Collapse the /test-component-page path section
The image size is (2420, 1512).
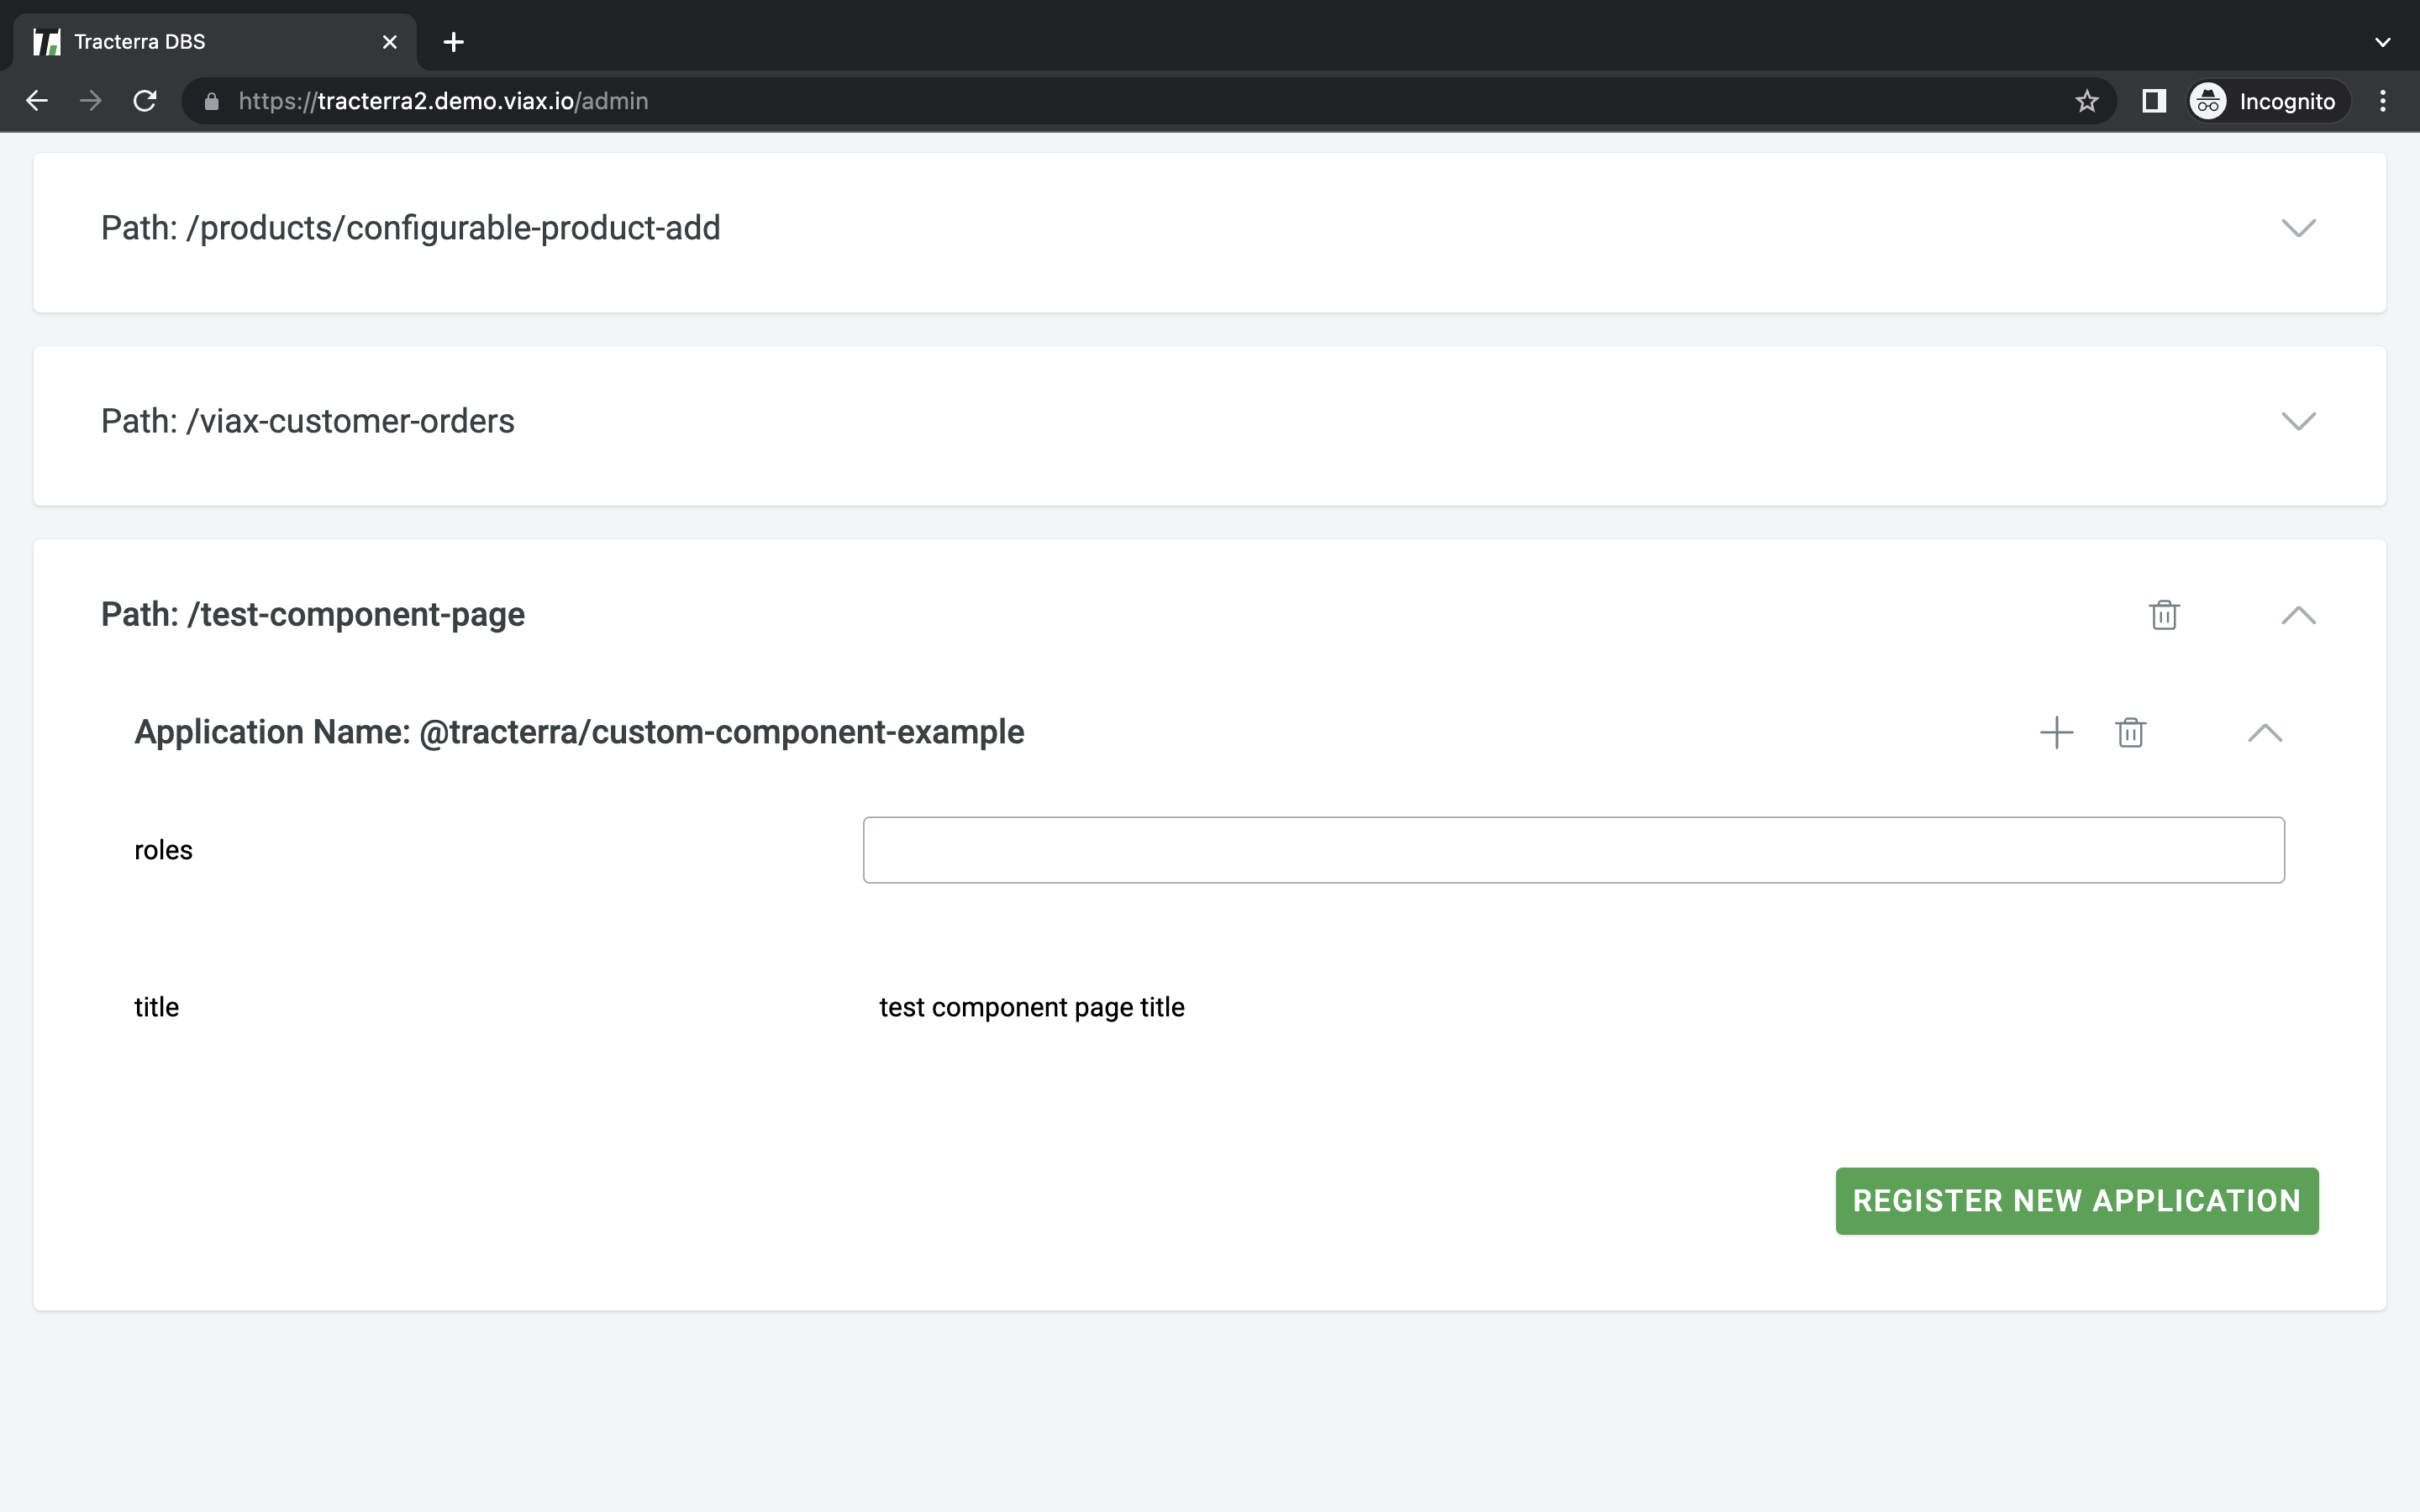(2298, 615)
